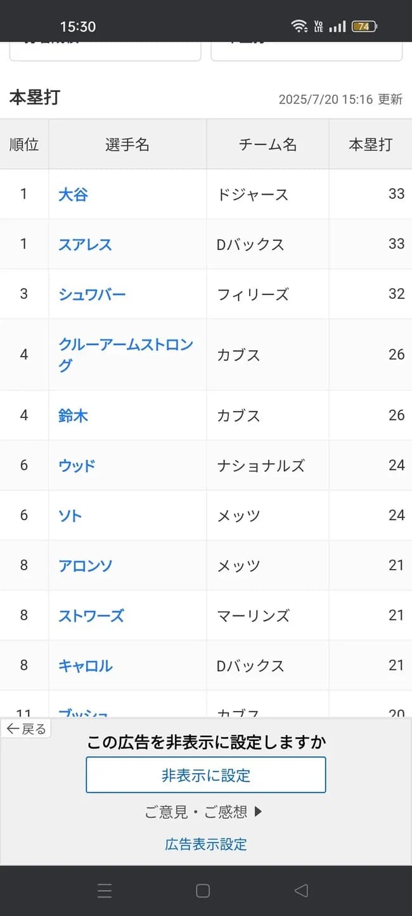This screenshot has height=916, width=412.
Task: Tap the battery level indicator showing 74
Action: pos(365,25)
